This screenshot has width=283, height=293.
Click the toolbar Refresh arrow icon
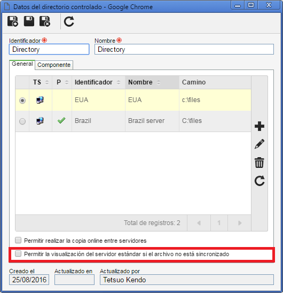pyautogui.click(x=69, y=21)
